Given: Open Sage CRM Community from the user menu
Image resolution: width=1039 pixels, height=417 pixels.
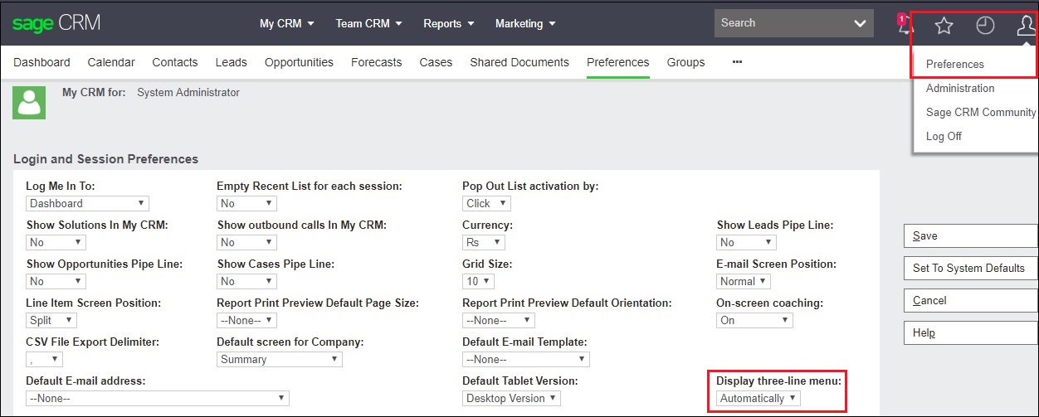Looking at the screenshot, I should [x=981, y=112].
